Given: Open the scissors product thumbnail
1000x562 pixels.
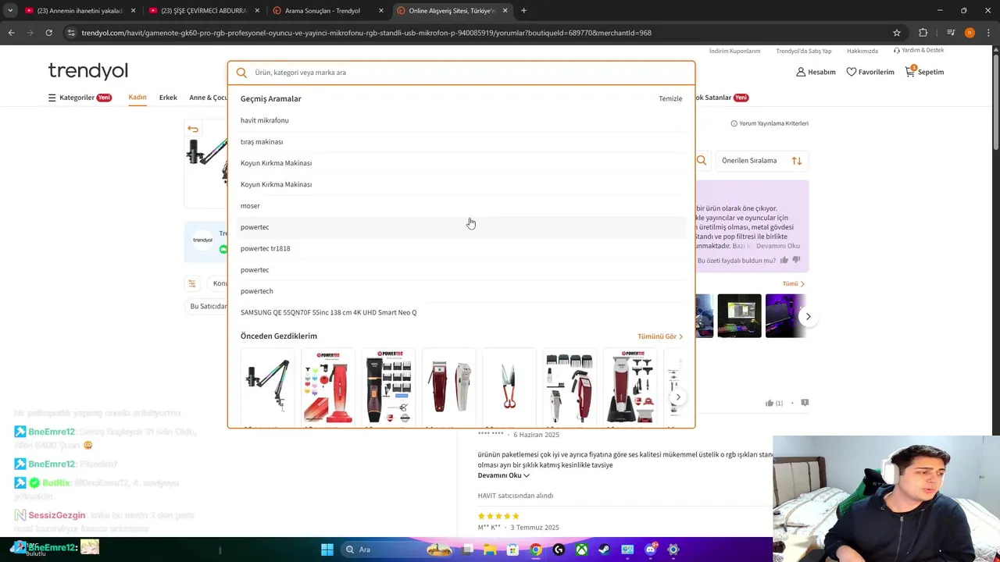Looking at the screenshot, I should (x=509, y=387).
